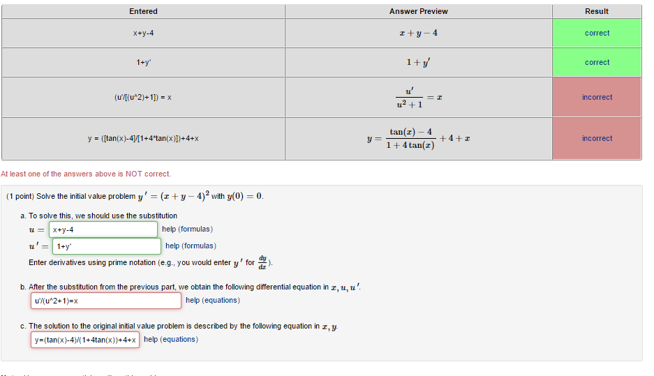
Task: Click the second green correct result cell
Action: (x=597, y=62)
